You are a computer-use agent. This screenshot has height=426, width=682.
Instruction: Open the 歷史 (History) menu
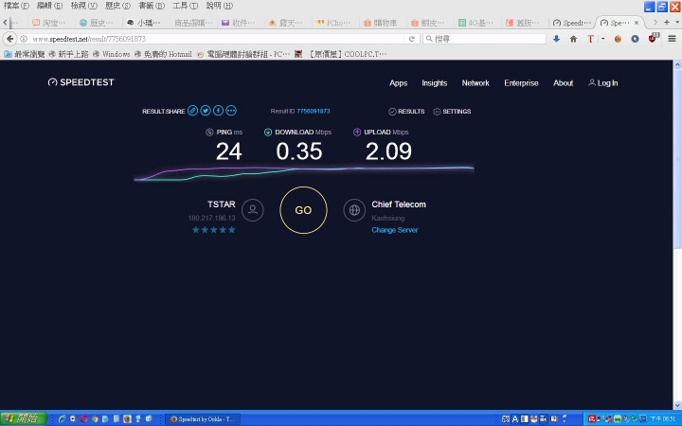coord(117,6)
